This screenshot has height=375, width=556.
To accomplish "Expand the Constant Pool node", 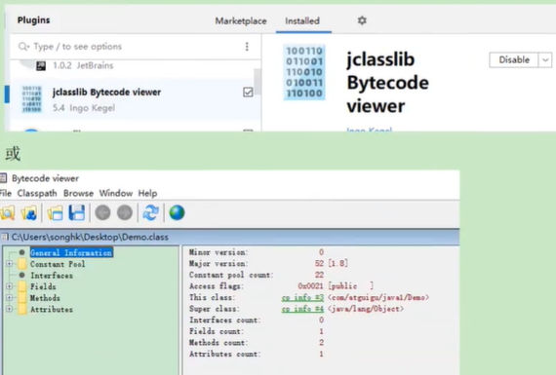I will tap(9, 264).
